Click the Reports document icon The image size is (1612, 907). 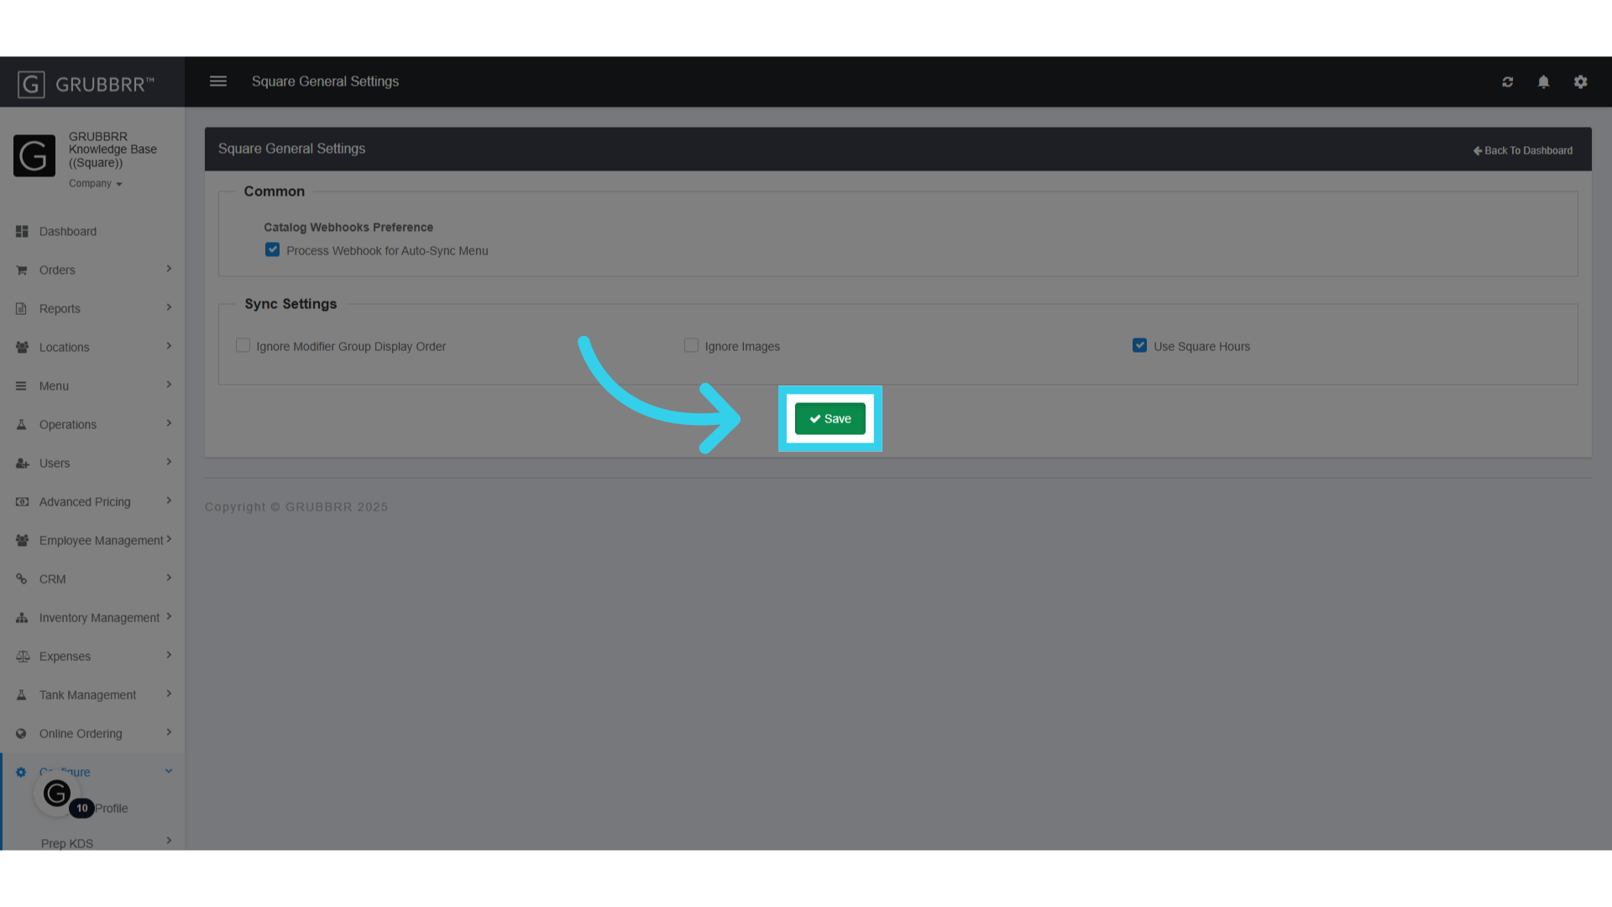pyautogui.click(x=22, y=308)
